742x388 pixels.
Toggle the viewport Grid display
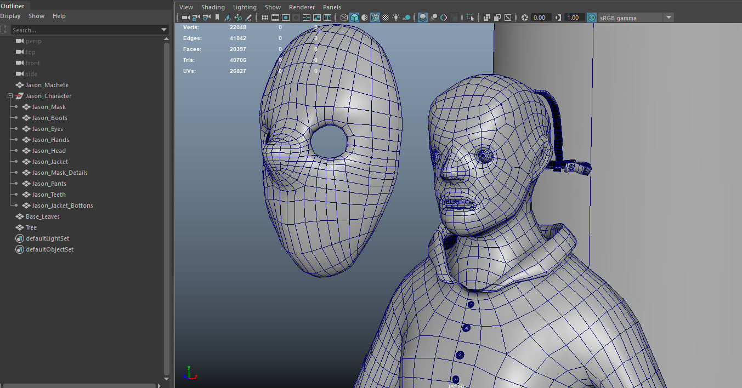(x=265, y=18)
